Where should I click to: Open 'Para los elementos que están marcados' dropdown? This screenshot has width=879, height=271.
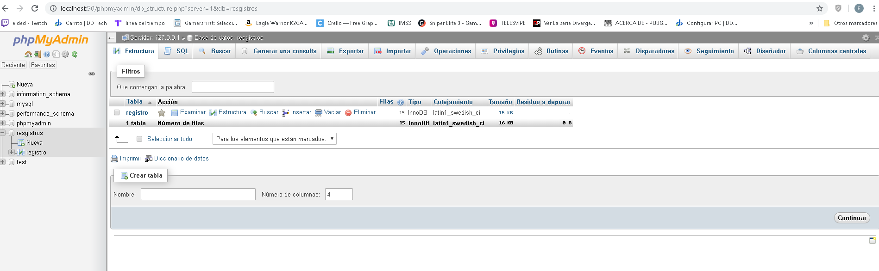(274, 139)
